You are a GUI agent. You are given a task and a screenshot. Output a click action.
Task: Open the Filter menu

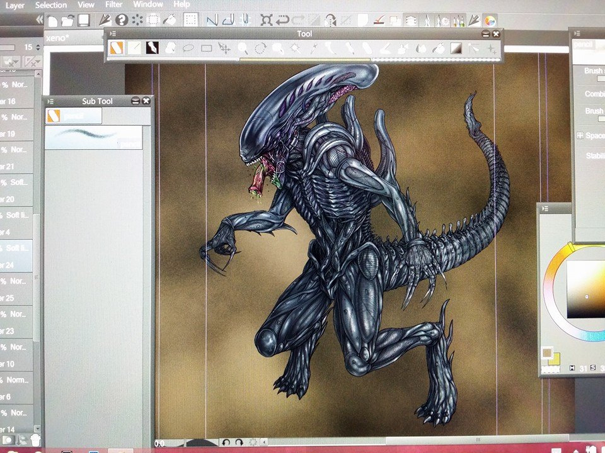coord(114,5)
